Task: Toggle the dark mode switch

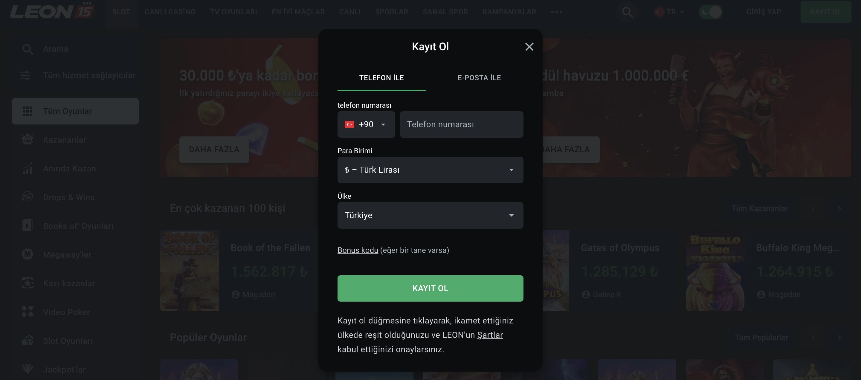Action: coord(710,12)
